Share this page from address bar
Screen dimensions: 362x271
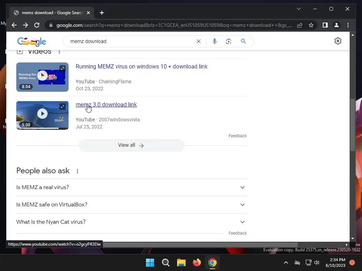click(300, 25)
